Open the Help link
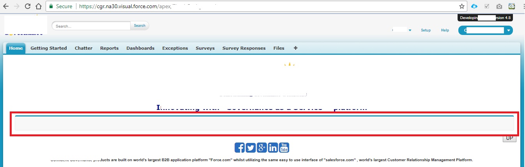Viewport: 525px width, 167px height. point(445,30)
